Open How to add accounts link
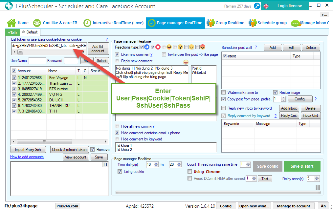This screenshot has height=210, width=333. click(27, 157)
